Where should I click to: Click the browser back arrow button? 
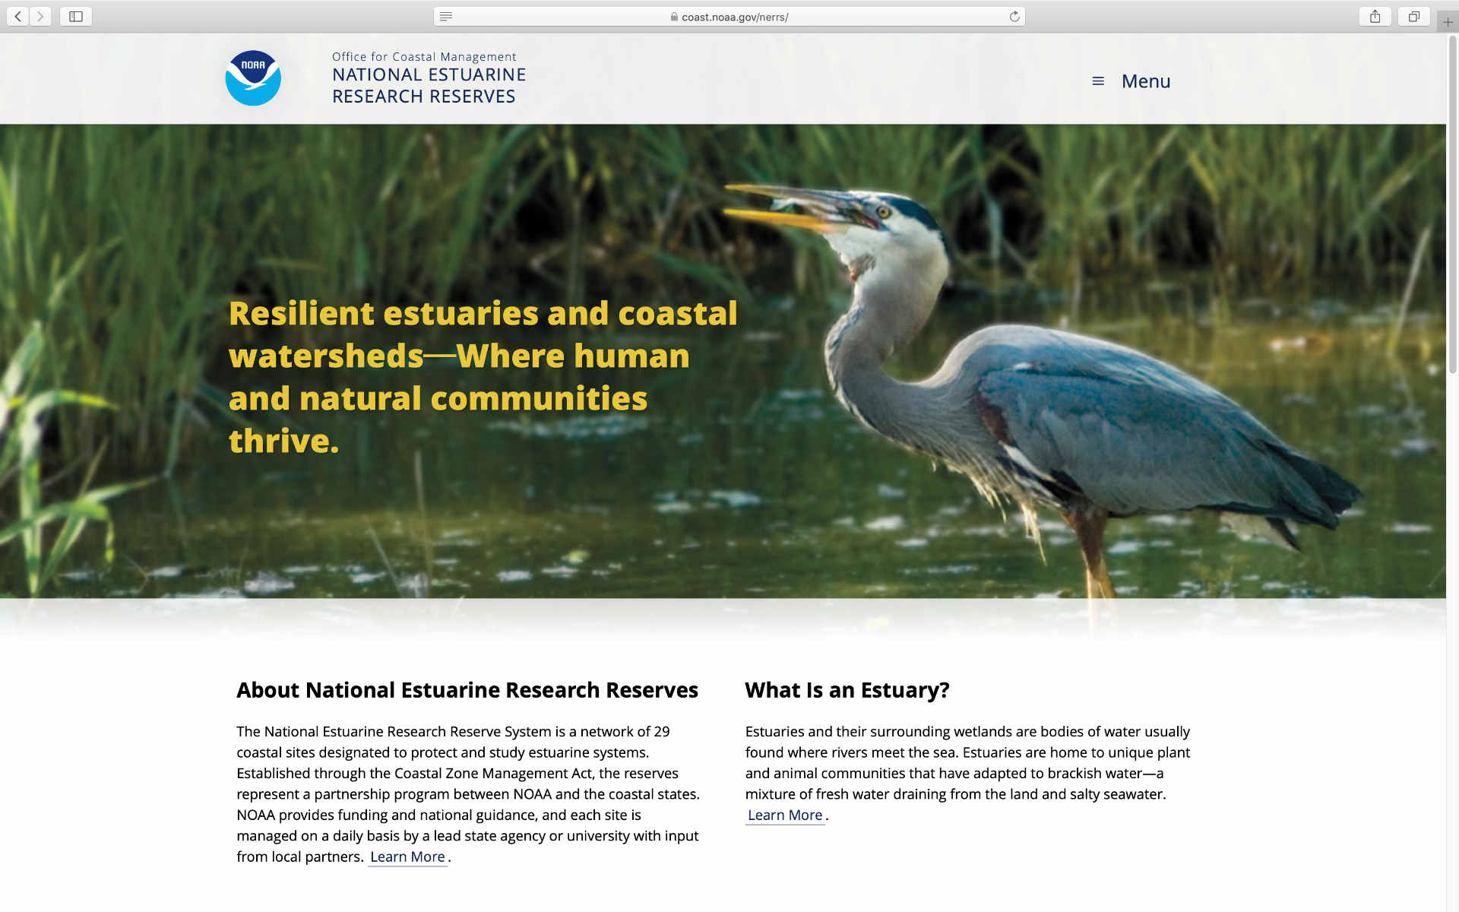(17, 16)
